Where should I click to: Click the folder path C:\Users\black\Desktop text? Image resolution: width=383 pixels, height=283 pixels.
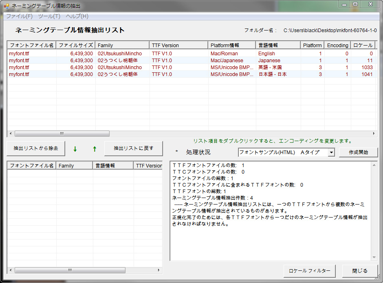[330, 30]
